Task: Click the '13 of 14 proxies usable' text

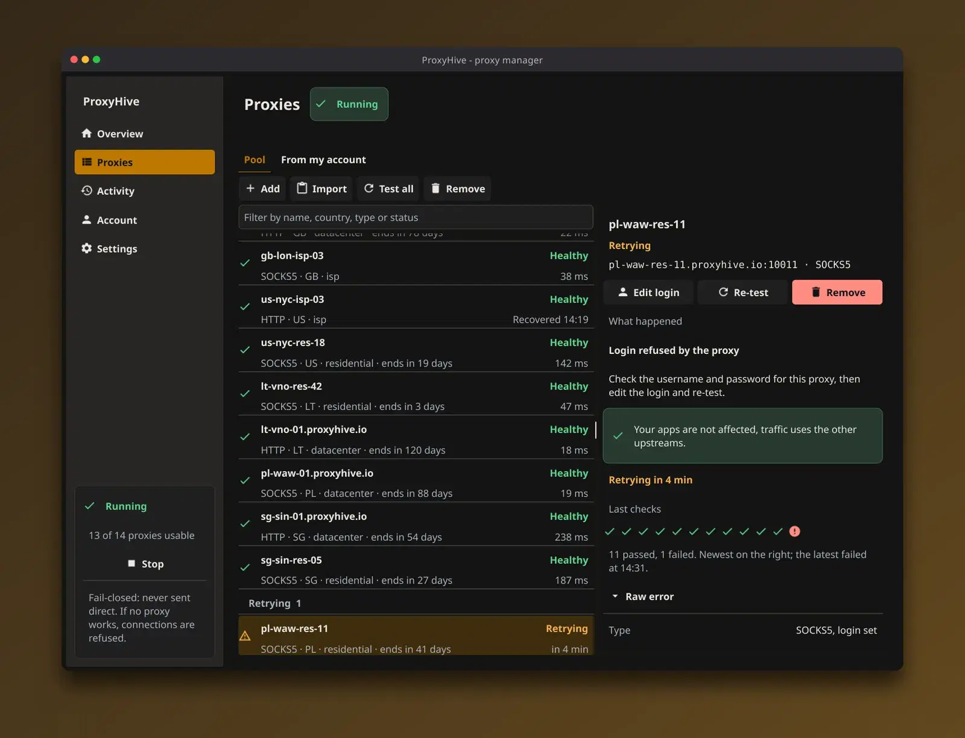Action: point(142,535)
